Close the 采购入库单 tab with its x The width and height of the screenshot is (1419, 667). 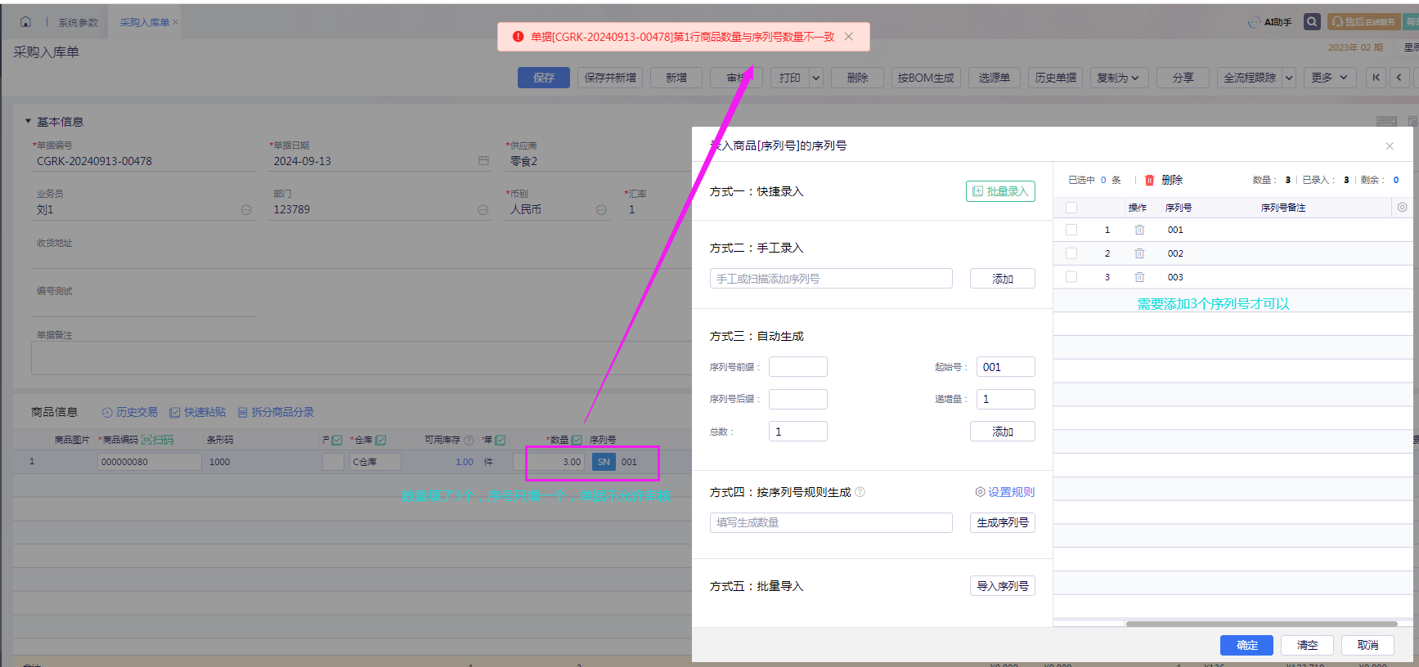[x=175, y=22]
